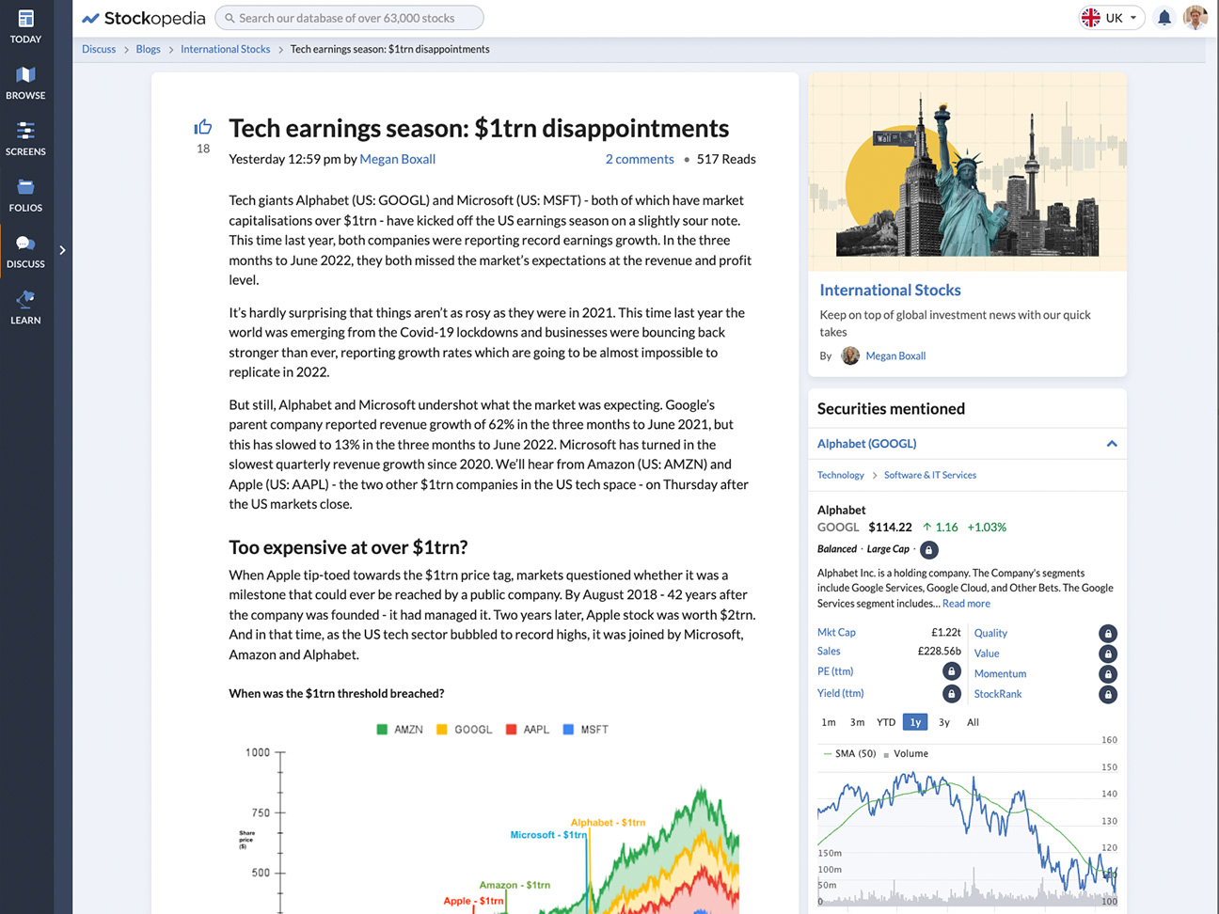Open the Screens sidebar section
Viewport: 1219px width, 914px height.
pyautogui.click(x=25, y=140)
